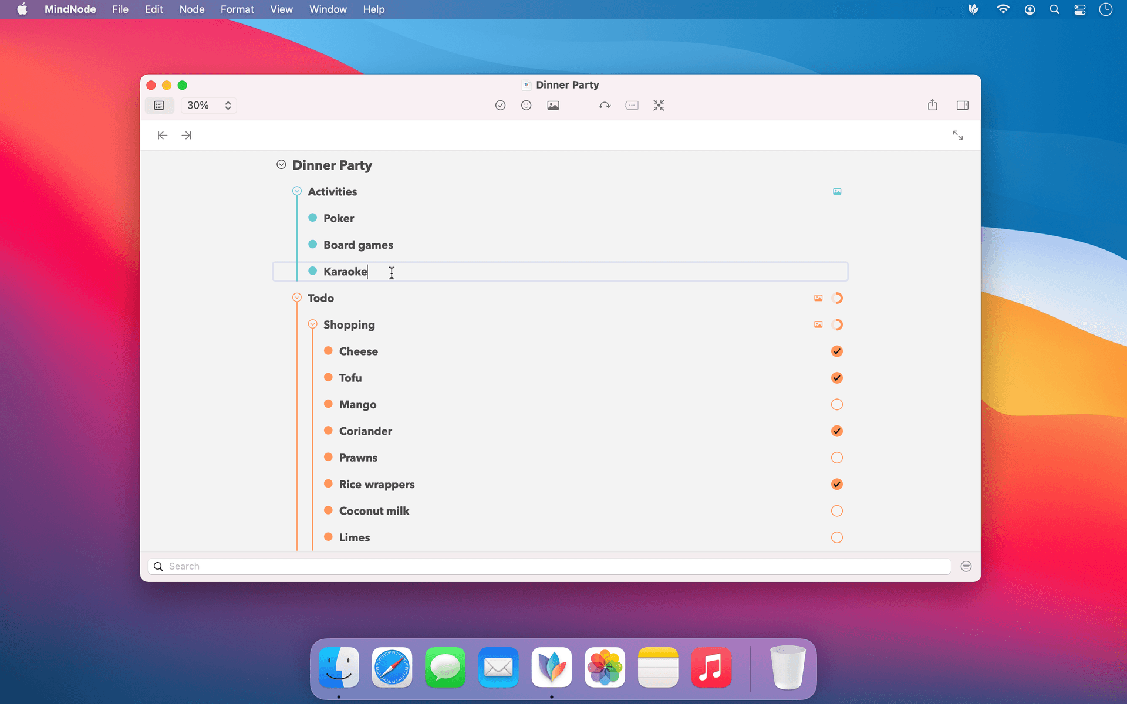Open the Node menu
Image resolution: width=1127 pixels, height=704 pixels.
pyautogui.click(x=192, y=9)
